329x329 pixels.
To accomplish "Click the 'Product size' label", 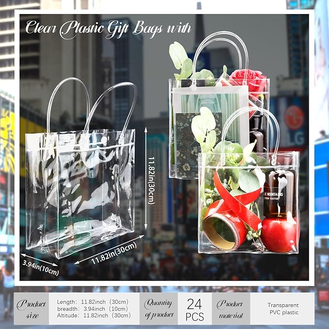I will pos(31,309).
